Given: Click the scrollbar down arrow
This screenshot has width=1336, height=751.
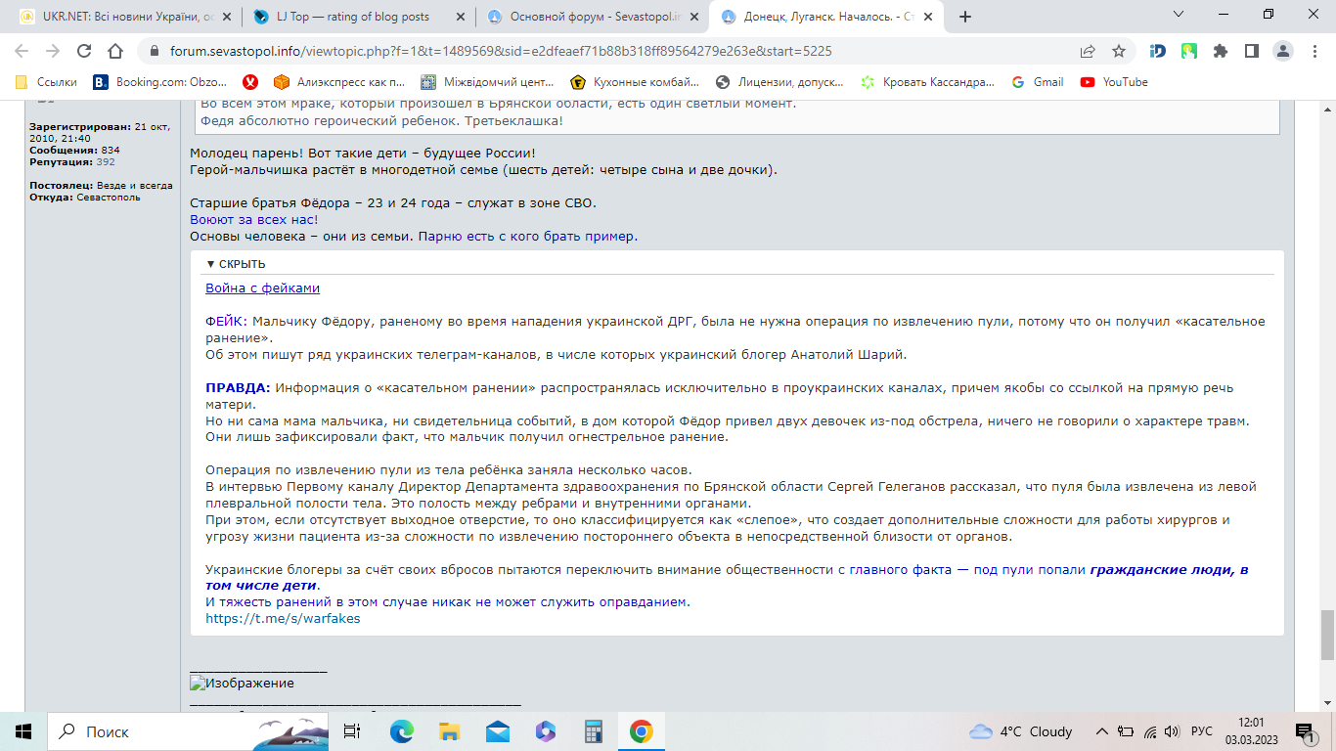Looking at the screenshot, I should coord(1327,705).
